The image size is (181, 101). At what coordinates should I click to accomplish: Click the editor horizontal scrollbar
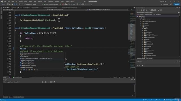point(57,77)
